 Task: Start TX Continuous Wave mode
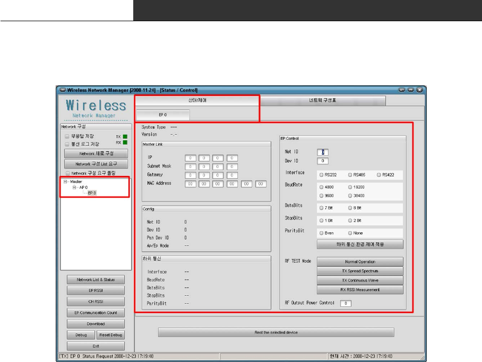[x=360, y=280]
